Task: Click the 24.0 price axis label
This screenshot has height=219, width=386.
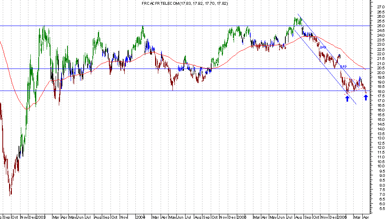Action: (380, 35)
